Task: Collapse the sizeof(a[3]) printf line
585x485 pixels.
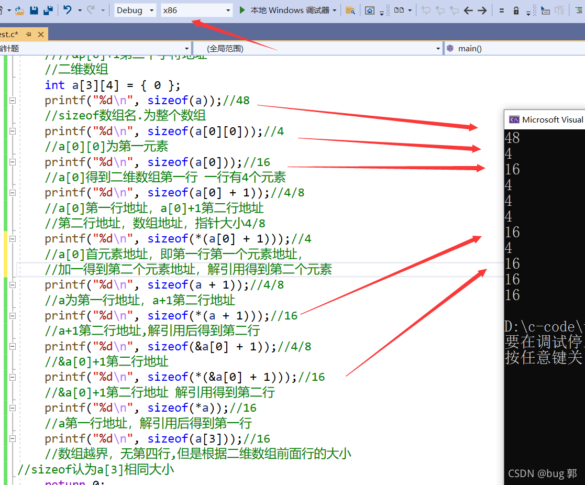Action: click(x=13, y=438)
